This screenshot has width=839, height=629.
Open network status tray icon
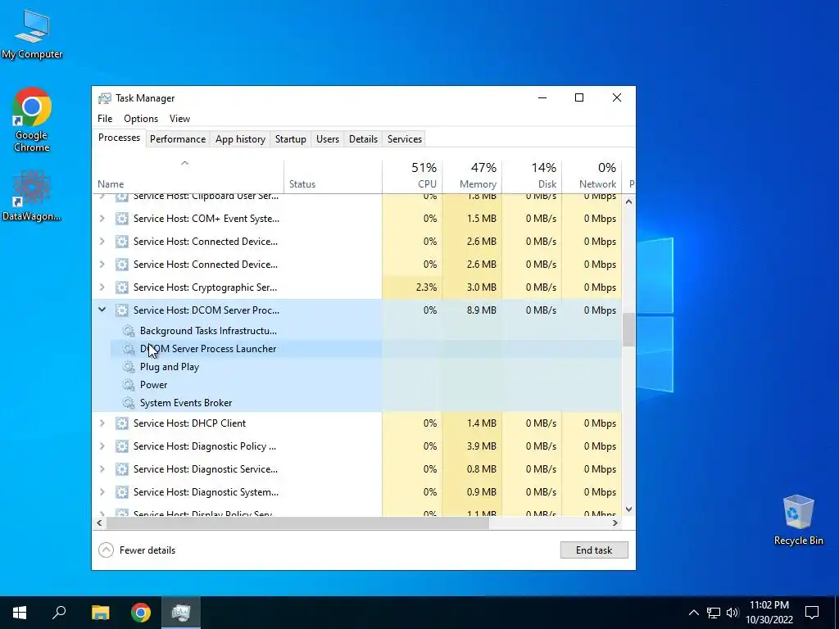[714, 613]
